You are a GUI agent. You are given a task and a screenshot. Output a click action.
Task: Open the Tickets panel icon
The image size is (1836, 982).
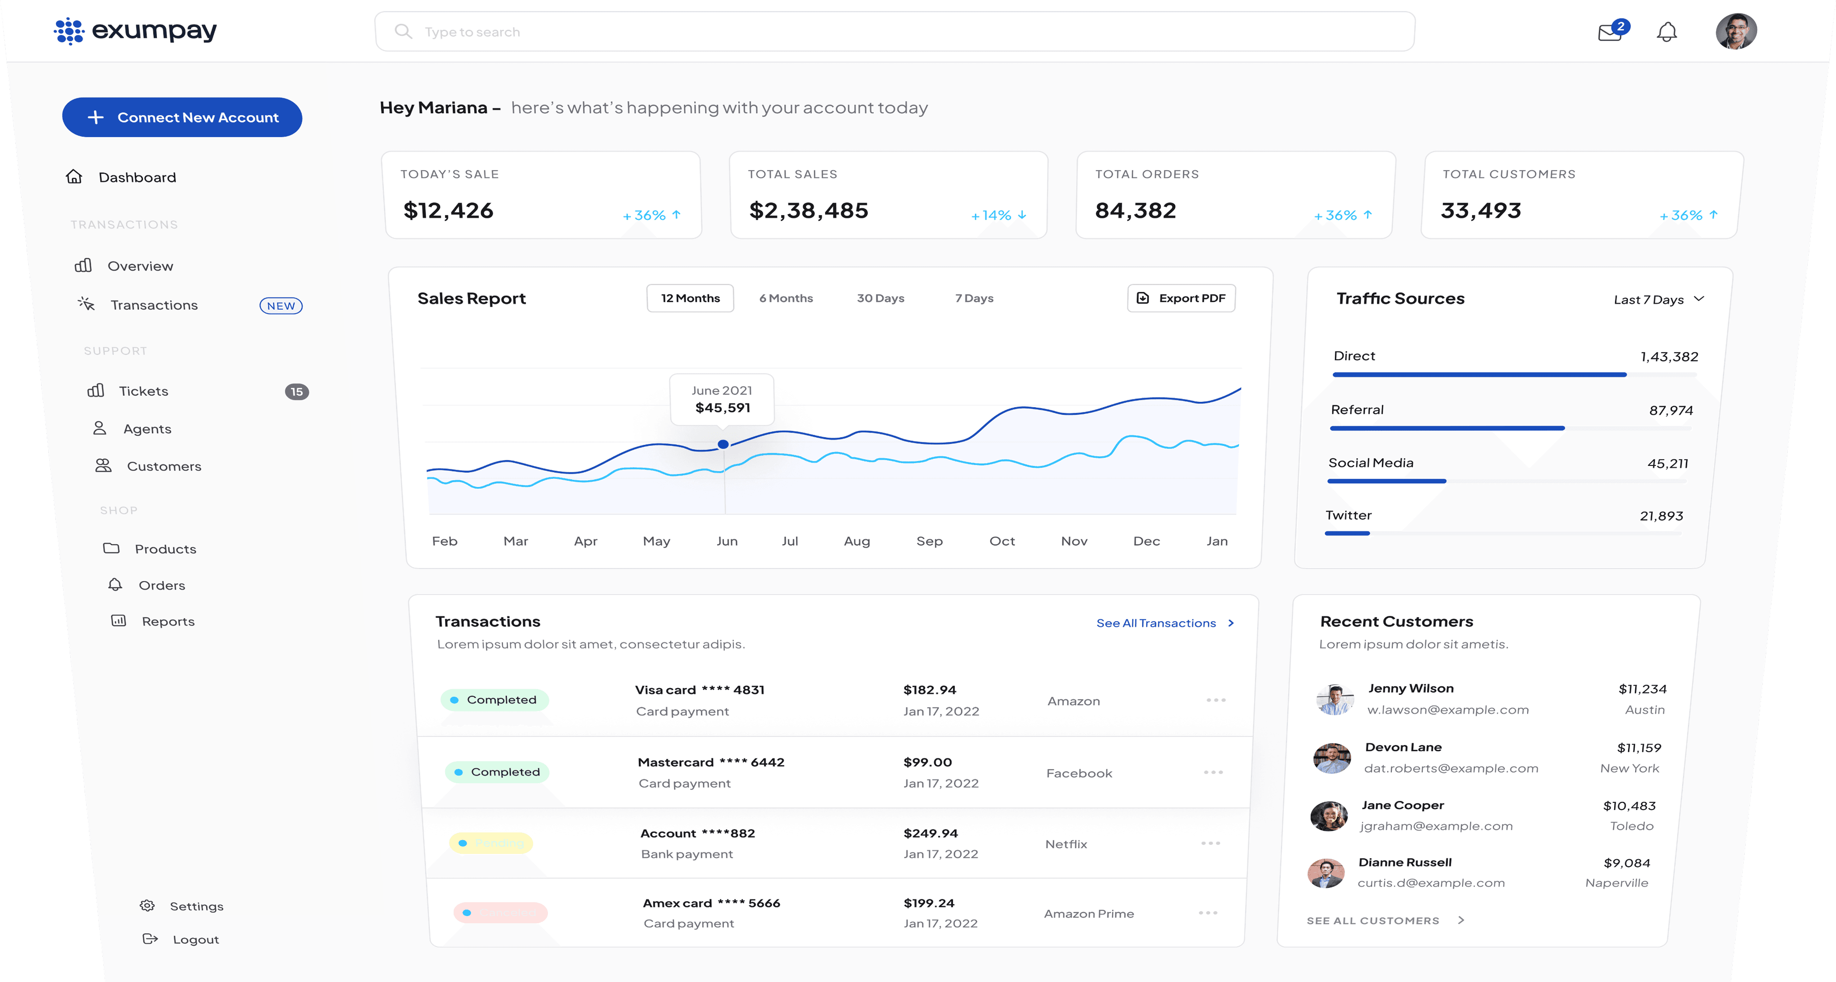97,390
